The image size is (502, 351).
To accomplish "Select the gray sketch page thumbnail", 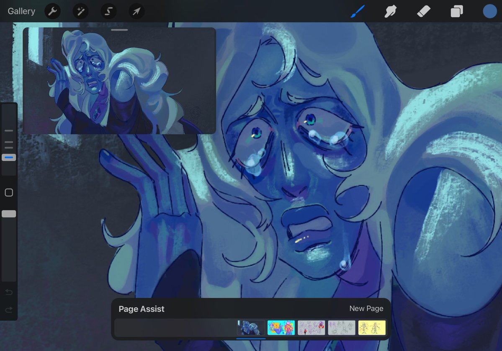I will pos(342,328).
